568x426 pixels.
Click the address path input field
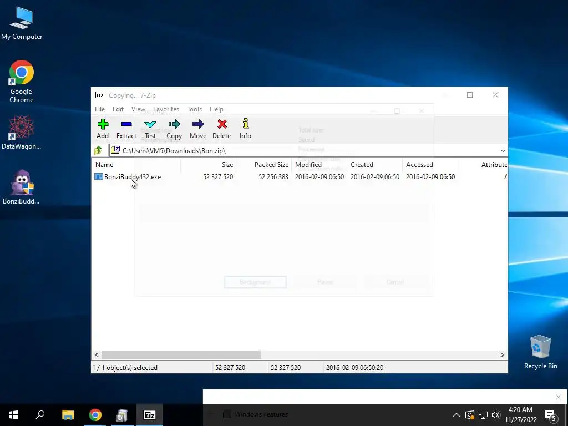(308, 151)
